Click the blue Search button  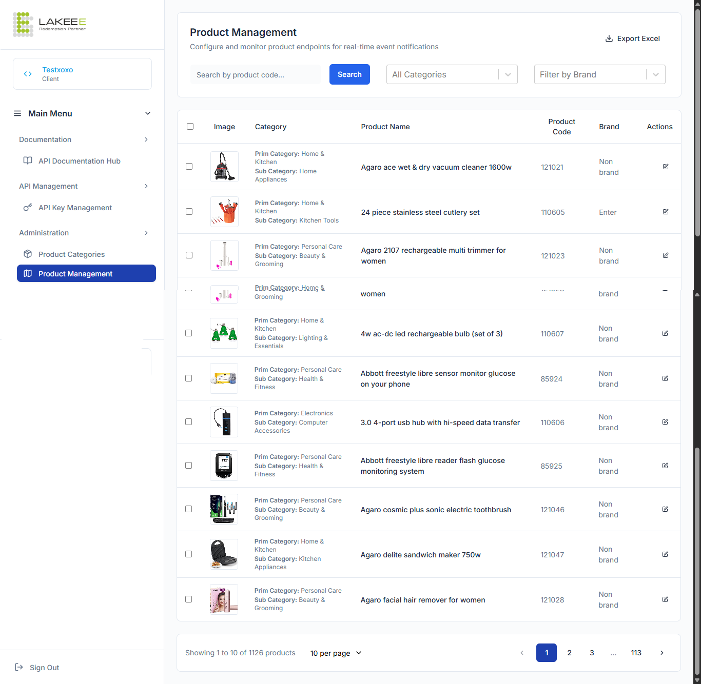click(349, 74)
